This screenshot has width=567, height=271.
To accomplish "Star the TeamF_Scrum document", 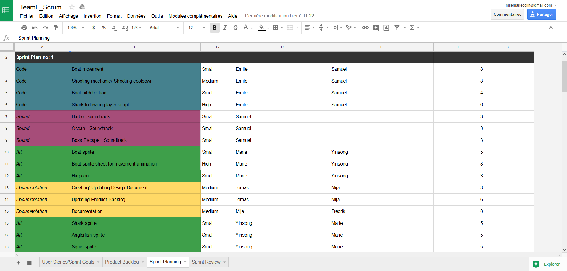I will pyautogui.click(x=72, y=7).
